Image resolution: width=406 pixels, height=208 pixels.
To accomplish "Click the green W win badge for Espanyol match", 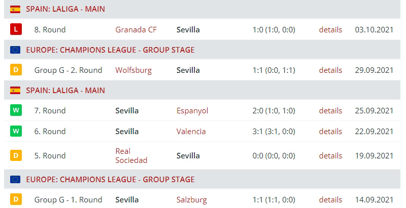I will (16, 110).
